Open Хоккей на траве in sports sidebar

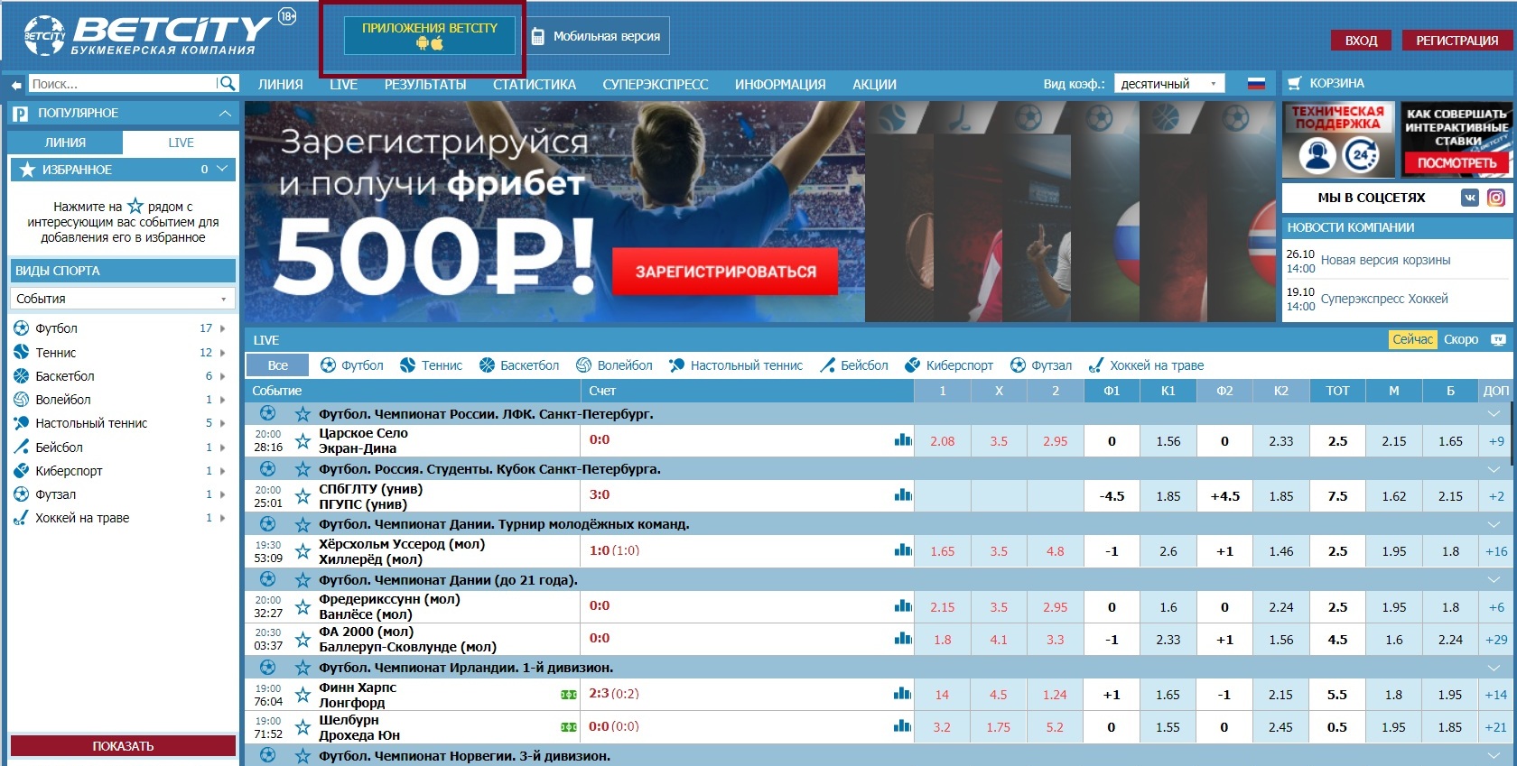pyautogui.click(x=82, y=518)
